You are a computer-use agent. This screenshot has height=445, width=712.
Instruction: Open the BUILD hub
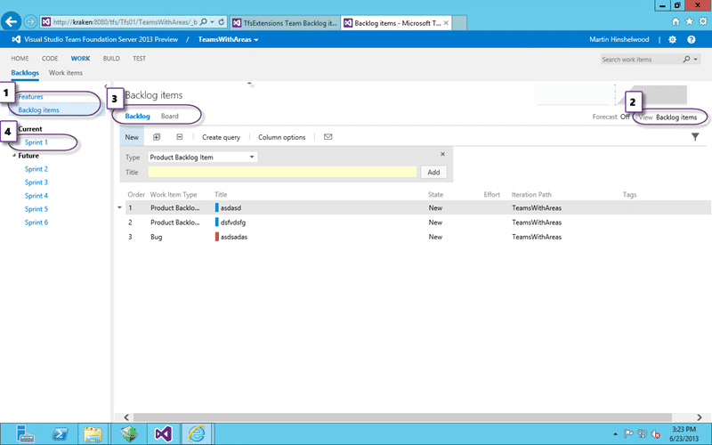tap(111, 58)
